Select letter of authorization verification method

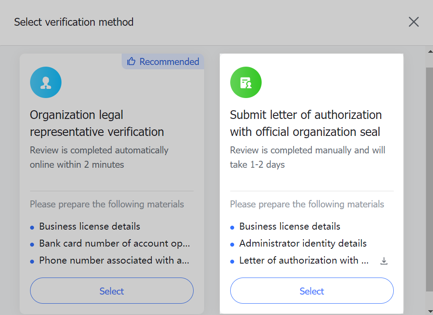312,291
